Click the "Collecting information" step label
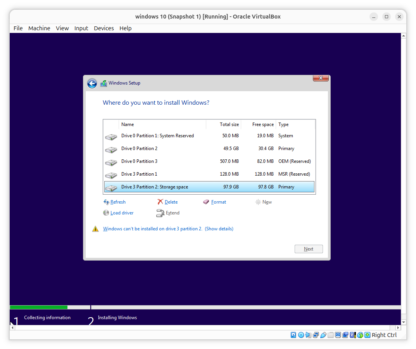The width and height of the screenshot is (416, 349). tap(47, 318)
